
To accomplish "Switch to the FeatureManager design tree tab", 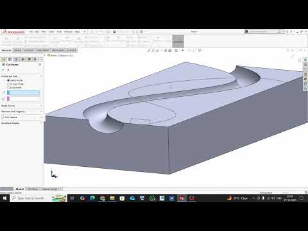I will click(4, 59).
